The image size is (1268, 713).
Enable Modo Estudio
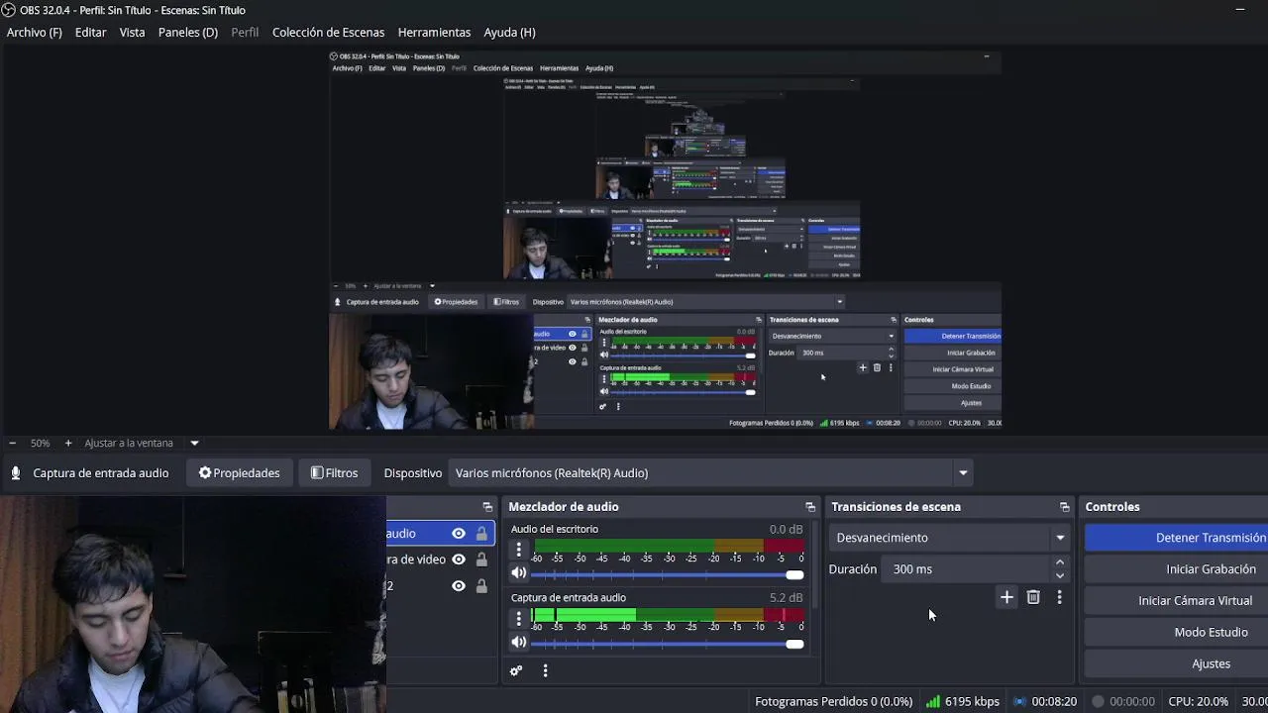(x=1177, y=633)
